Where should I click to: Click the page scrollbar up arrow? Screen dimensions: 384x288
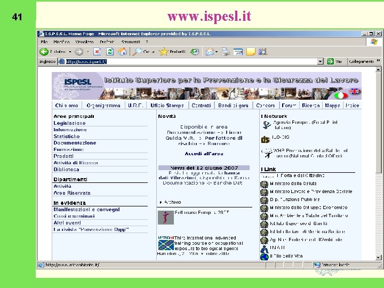click(378, 69)
